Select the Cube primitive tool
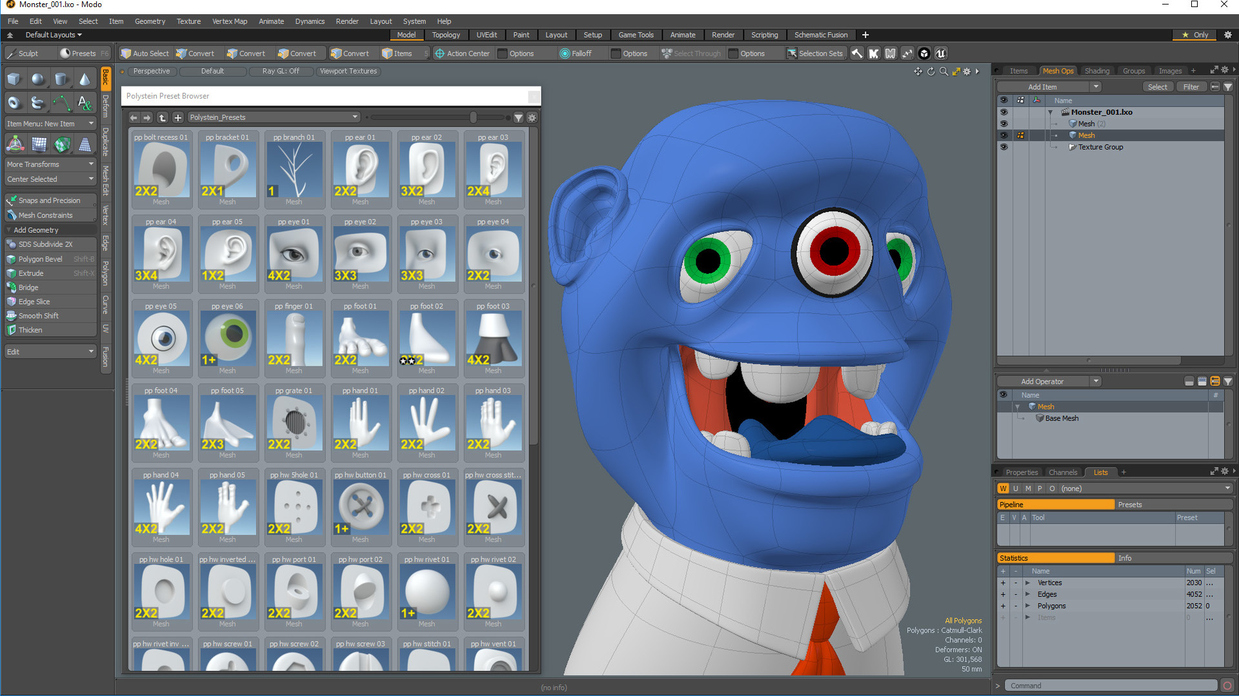The width and height of the screenshot is (1239, 696). point(14,78)
